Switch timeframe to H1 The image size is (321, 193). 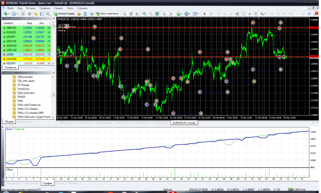coord(297,14)
